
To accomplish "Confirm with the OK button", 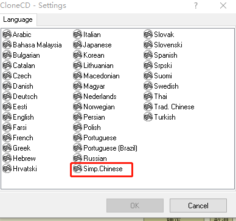I will tap(135, 206).
